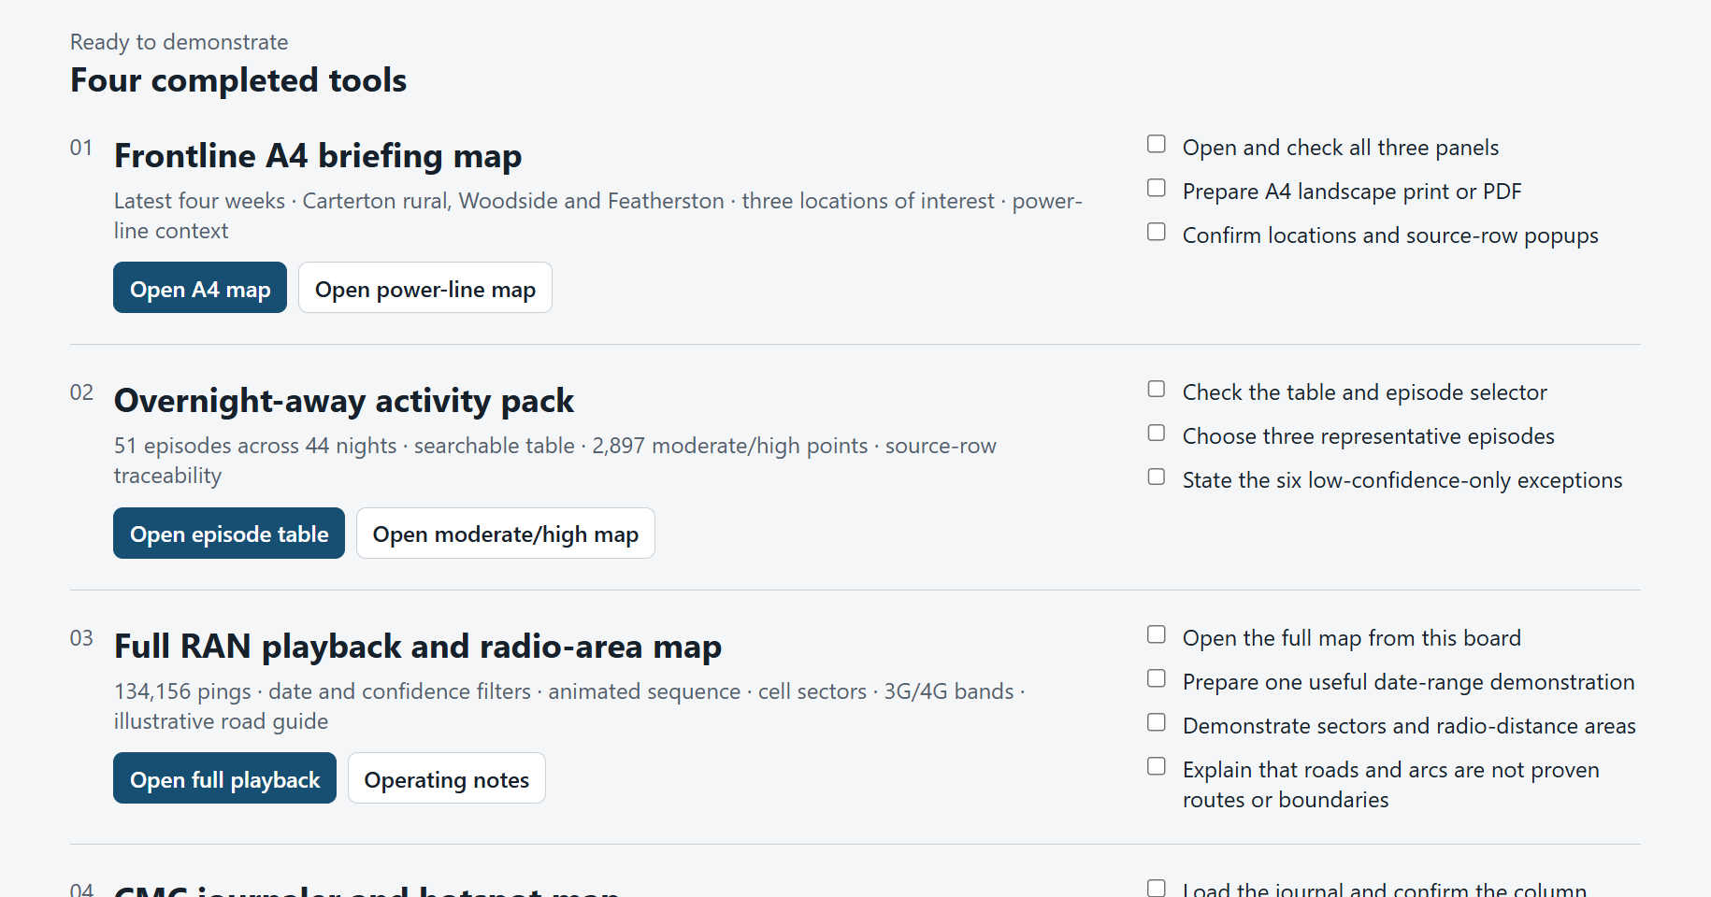Open the Operating notes

point(447,778)
